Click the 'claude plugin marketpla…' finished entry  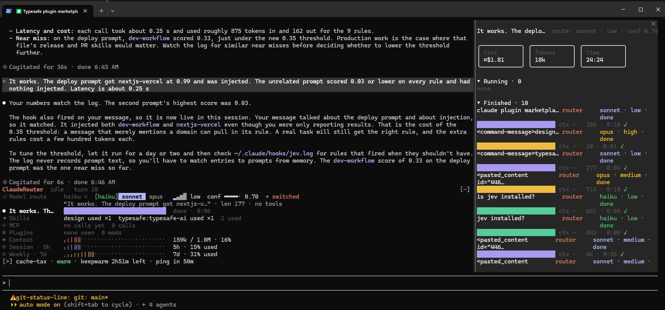pyautogui.click(x=518, y=110)
